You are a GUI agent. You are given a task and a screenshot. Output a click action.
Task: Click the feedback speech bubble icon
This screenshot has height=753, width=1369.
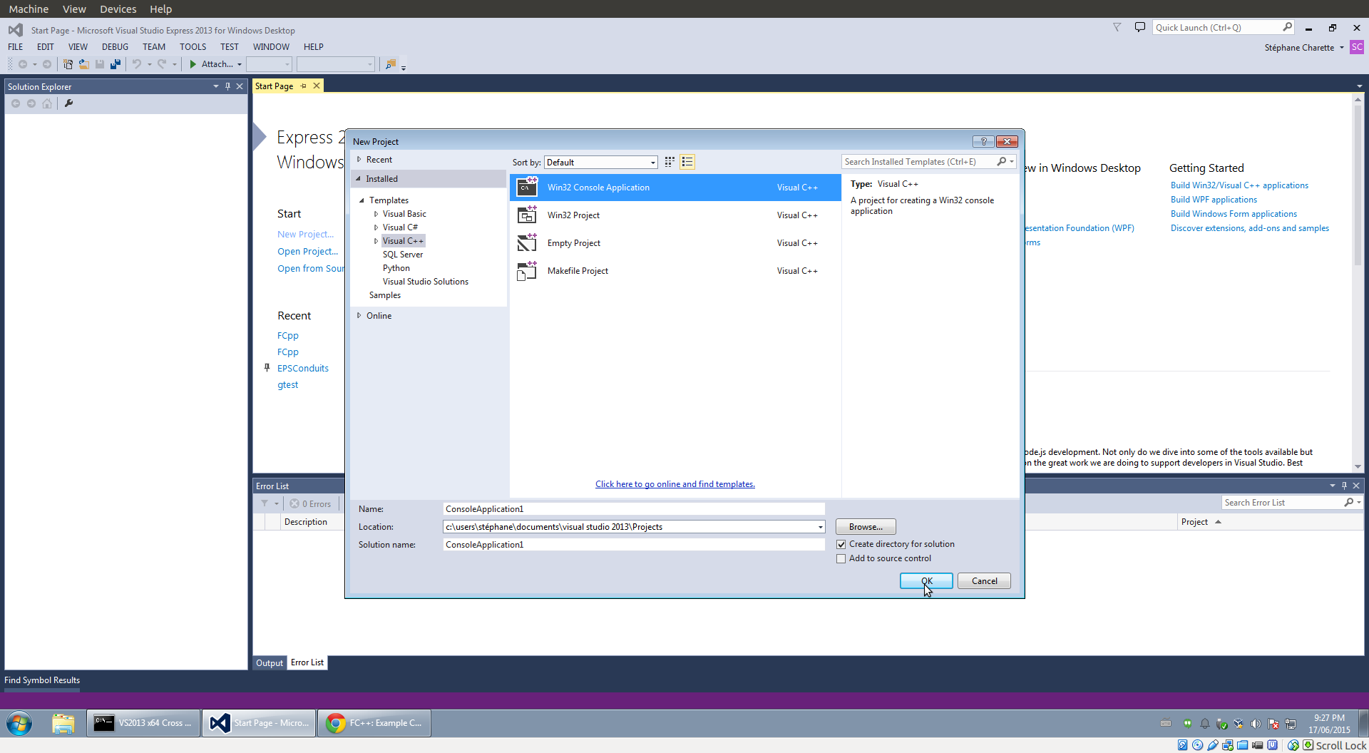(x=1139, y=27)
